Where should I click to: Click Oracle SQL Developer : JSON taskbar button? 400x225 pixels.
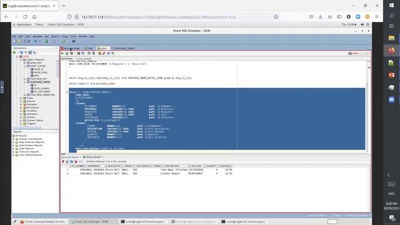(x=94, y=222)
